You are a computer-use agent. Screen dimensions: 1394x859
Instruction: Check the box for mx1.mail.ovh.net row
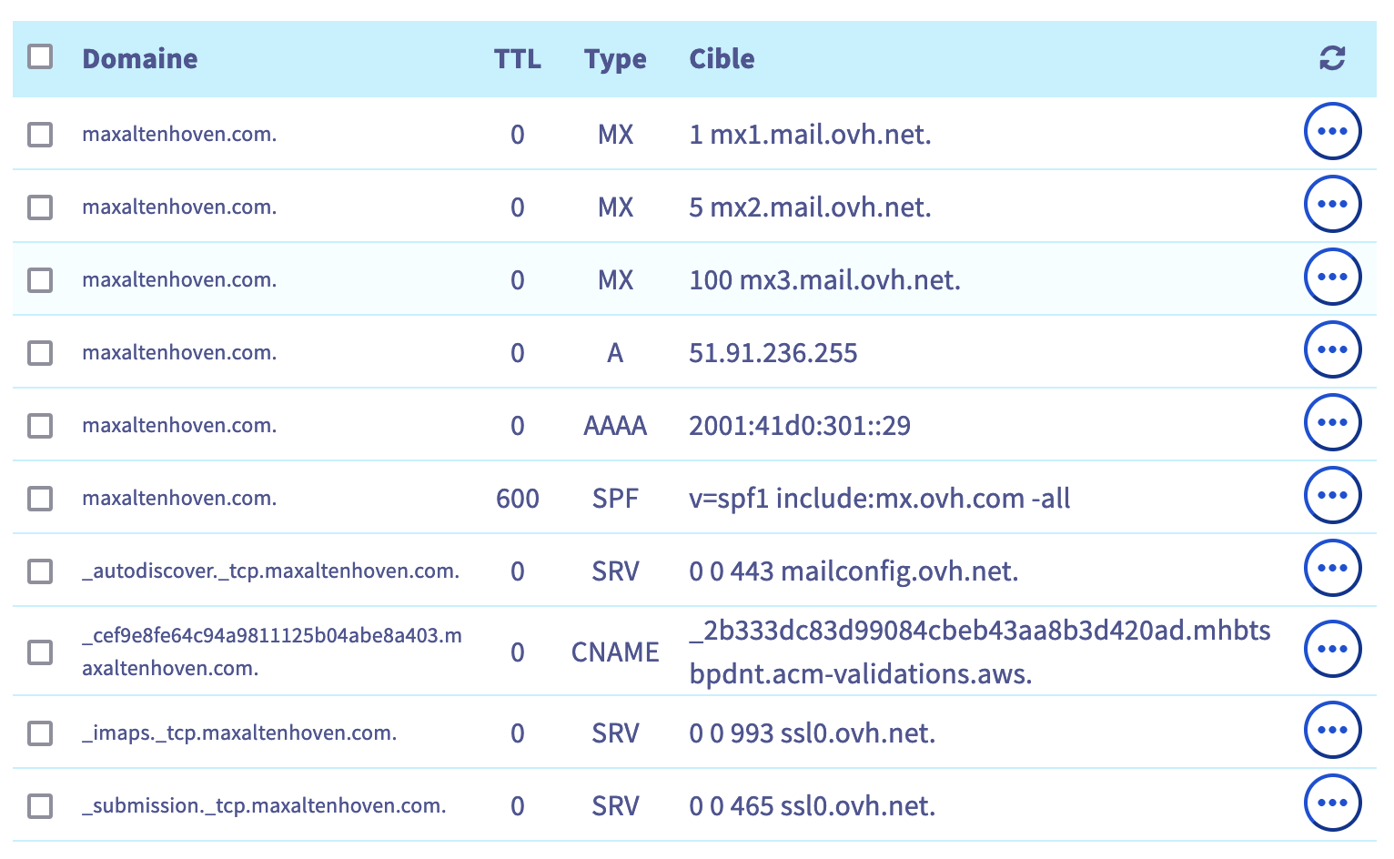(40, 135)
